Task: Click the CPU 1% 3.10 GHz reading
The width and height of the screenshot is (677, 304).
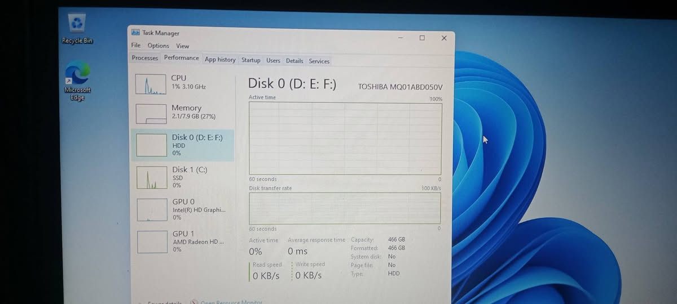Action: tap(189, 87)
